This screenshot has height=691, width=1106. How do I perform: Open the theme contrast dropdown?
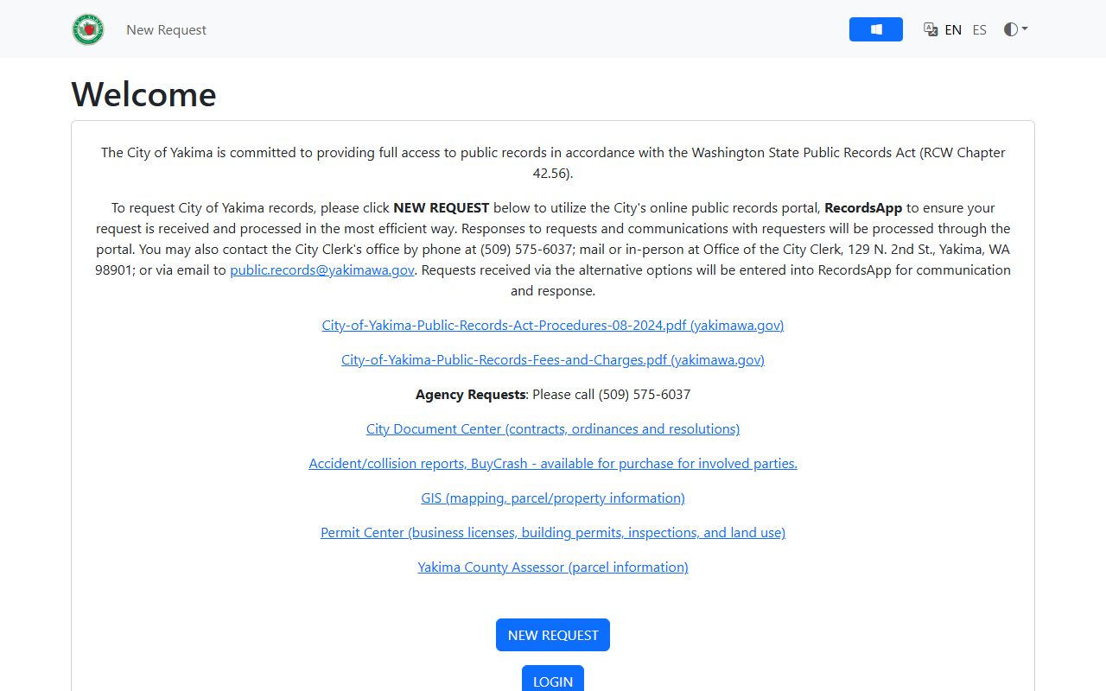tap(1015, 29)
